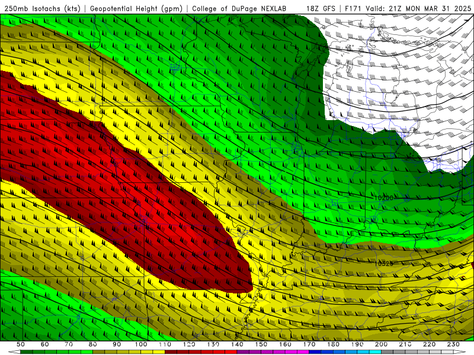Click the 190 value on the color scale
474x355 pixels.
[357, 344]
